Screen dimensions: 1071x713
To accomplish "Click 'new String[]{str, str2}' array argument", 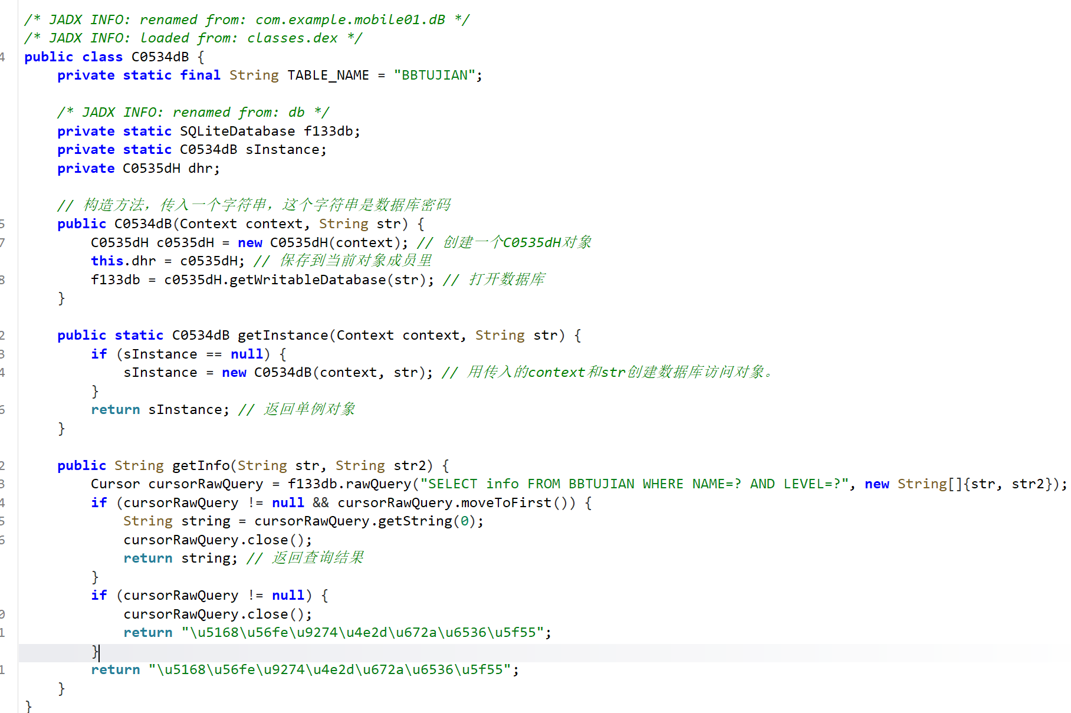I will click(958, 484).
